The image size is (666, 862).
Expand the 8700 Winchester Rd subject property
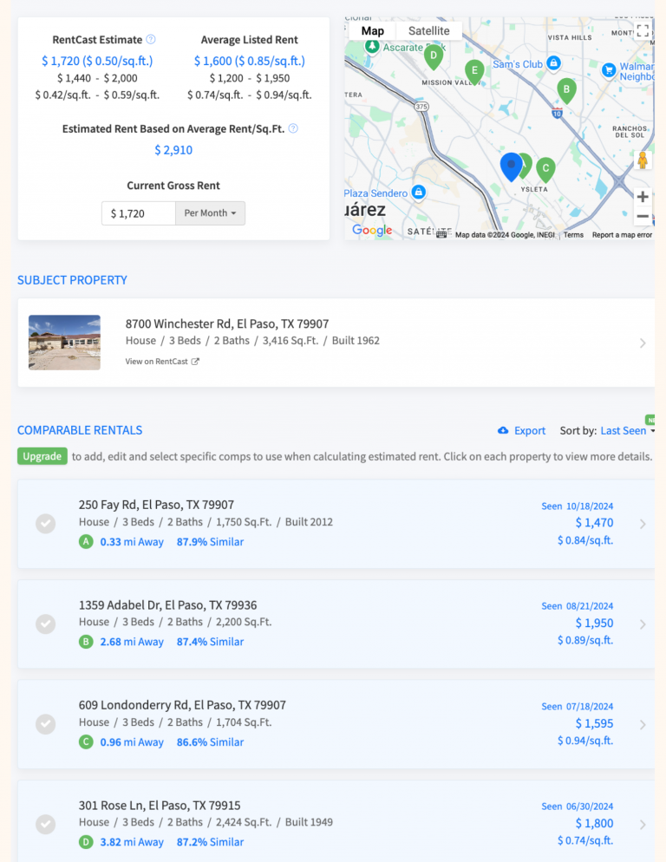coord(642,343)
